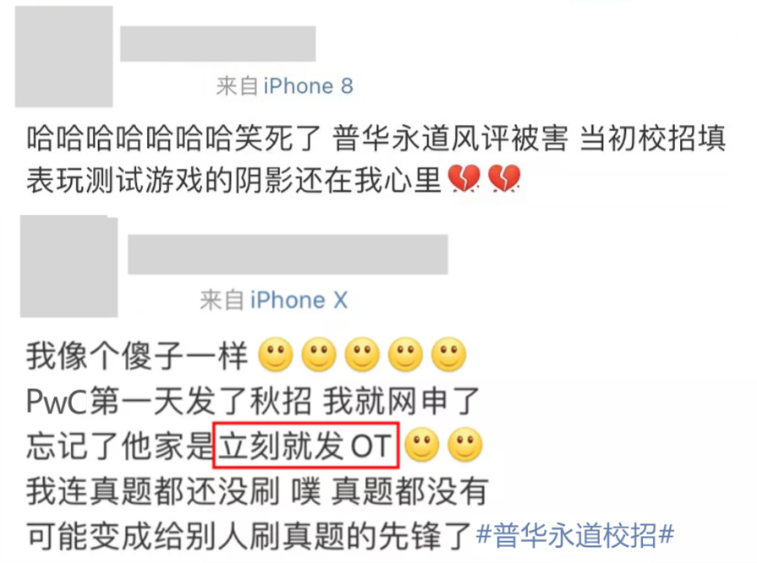Click the first smiley after 我像个傻子一样

(276, 354)
